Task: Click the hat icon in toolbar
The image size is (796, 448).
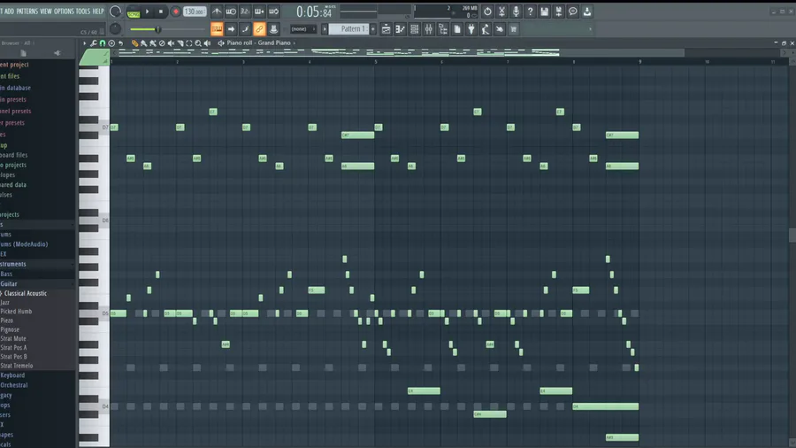Action: [x=273, y=29]
